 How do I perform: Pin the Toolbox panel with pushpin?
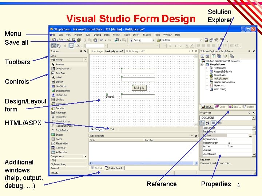click(x=81, y=51)
